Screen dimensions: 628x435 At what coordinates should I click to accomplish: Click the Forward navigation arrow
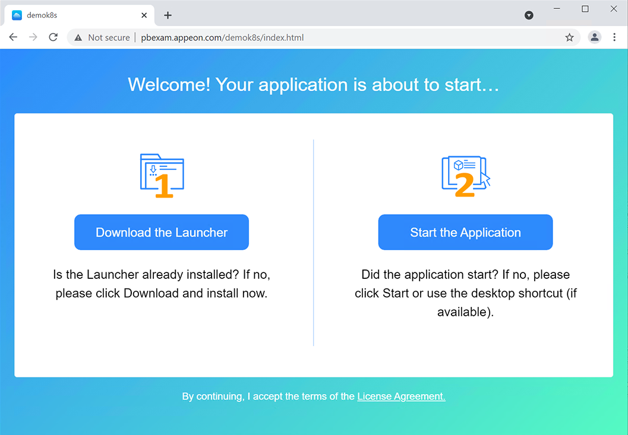tap(33, 37)
